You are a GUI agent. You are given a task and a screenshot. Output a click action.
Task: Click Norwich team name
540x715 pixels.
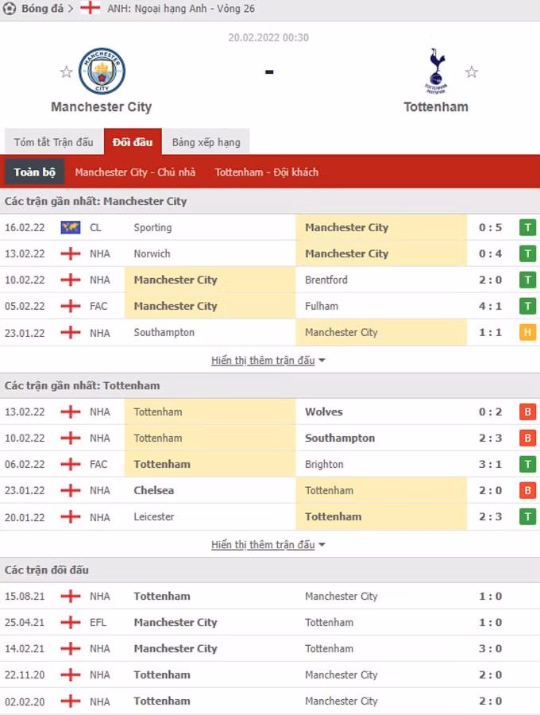(x=152, y=253)
